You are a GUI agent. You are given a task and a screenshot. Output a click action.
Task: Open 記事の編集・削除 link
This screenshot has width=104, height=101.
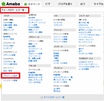pos(10,25)
